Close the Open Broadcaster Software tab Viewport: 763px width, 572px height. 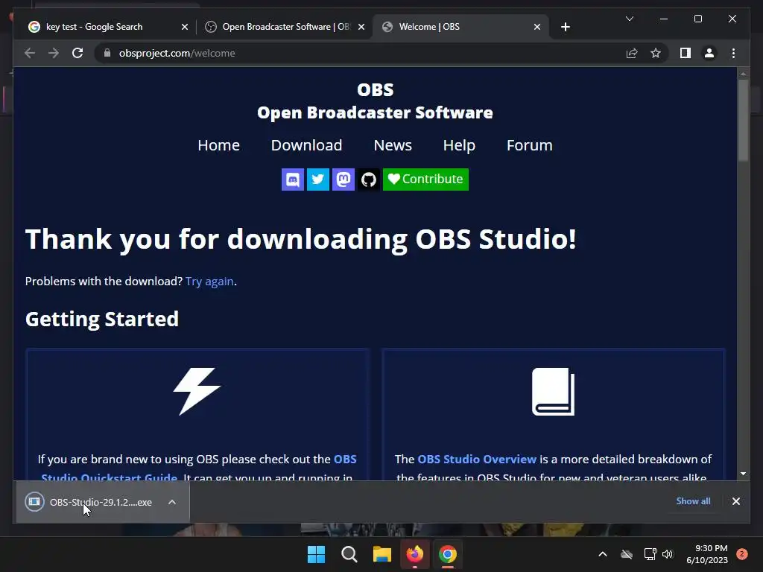(361, 27)
